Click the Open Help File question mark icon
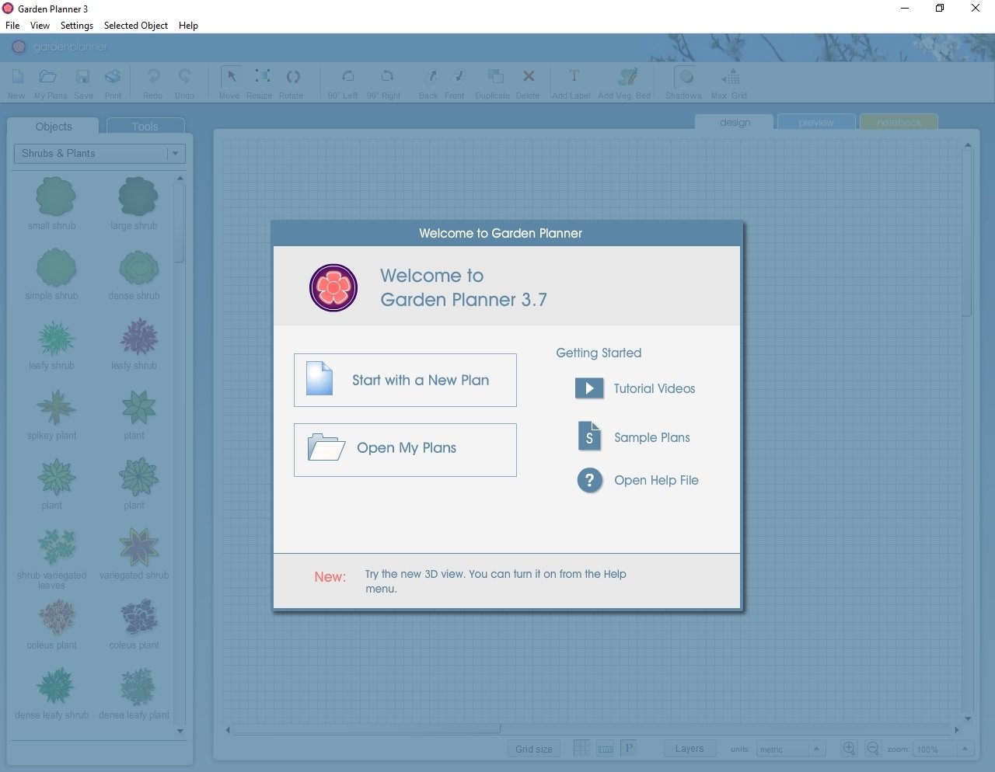The image size is (995, 772). coord(589,480)
